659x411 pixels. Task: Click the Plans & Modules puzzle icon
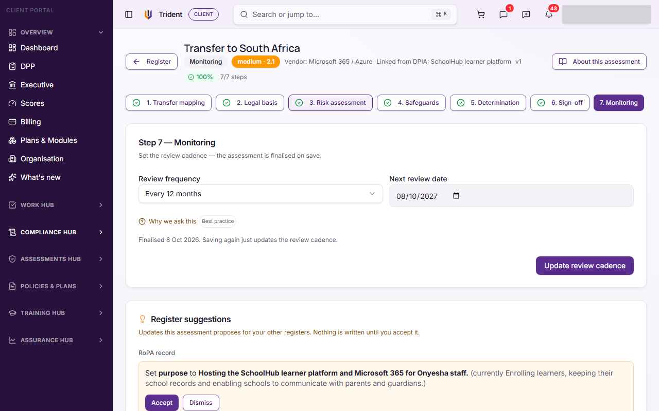[12, 140]
